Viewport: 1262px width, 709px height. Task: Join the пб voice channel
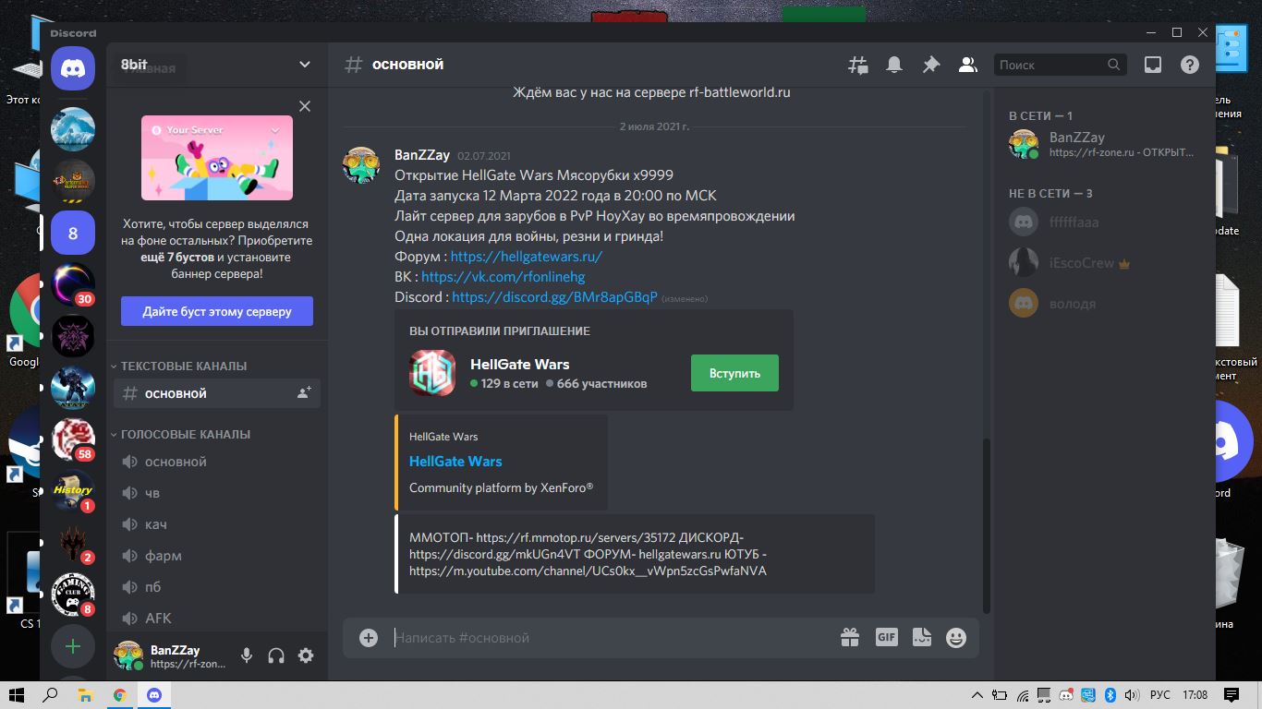pos(217,587)
